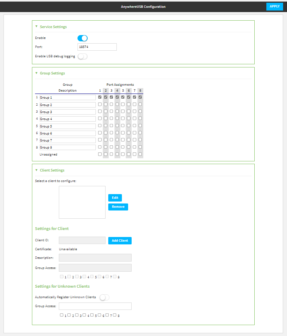Check port 5 for Group 4
Viewport: 287px width, 336px height.
click(123, 118)
